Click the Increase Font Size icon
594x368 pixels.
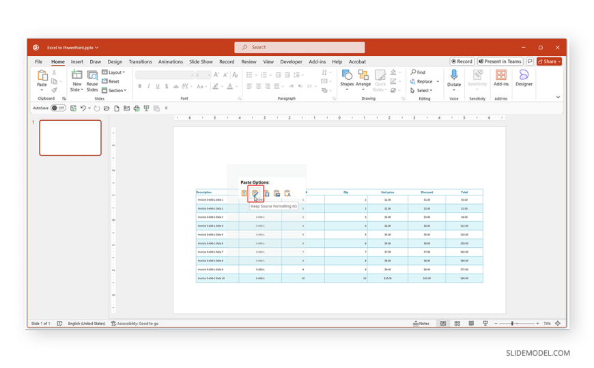[x=216, y=74]
